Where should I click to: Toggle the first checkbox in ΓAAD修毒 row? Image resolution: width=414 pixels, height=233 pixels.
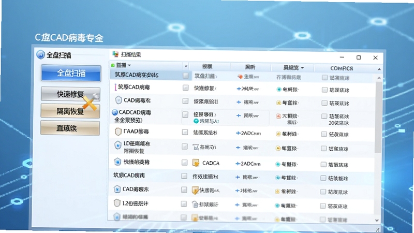(185, 132)
